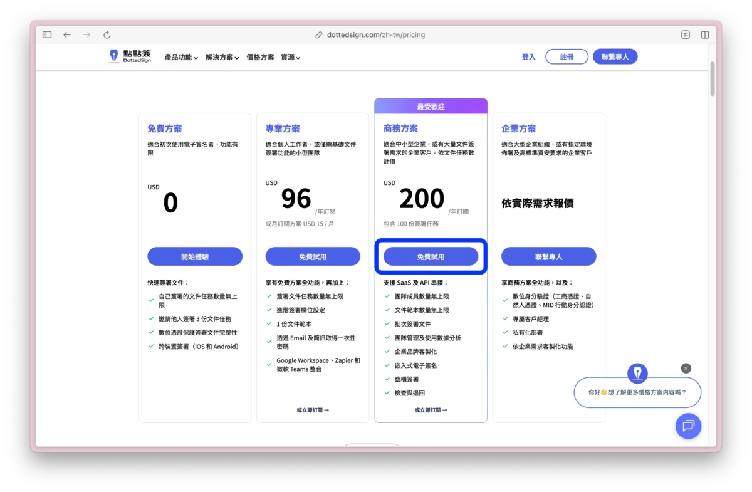This screenshot has height=492, width=752.
Task: Click the page vertical scrollbar
Action: 712,81
